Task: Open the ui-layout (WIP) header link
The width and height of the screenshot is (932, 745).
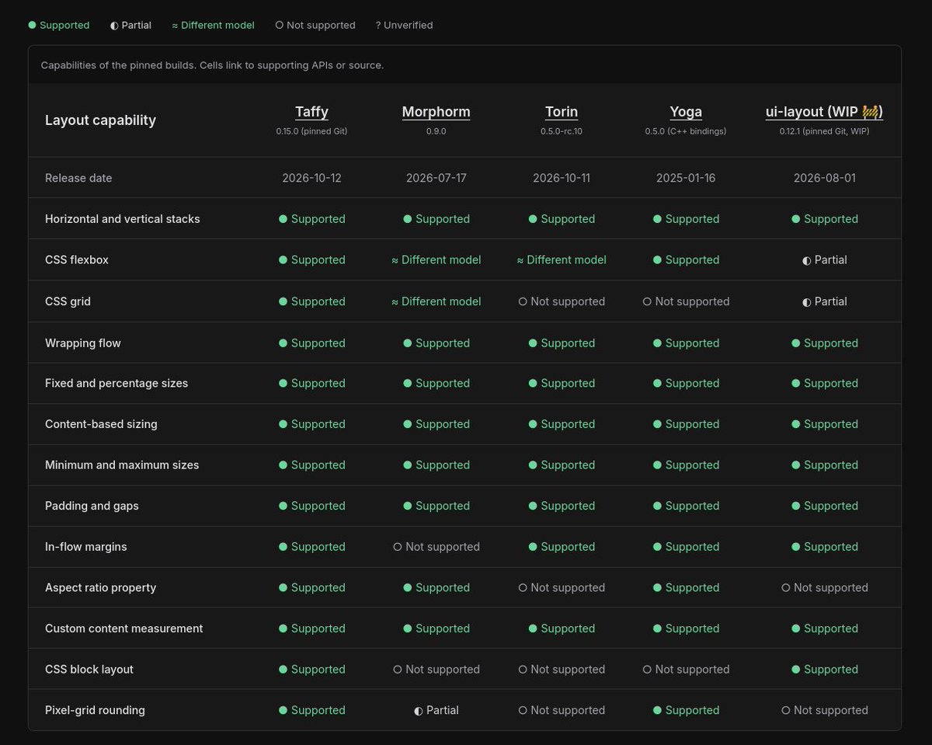Action: [824, 112]
